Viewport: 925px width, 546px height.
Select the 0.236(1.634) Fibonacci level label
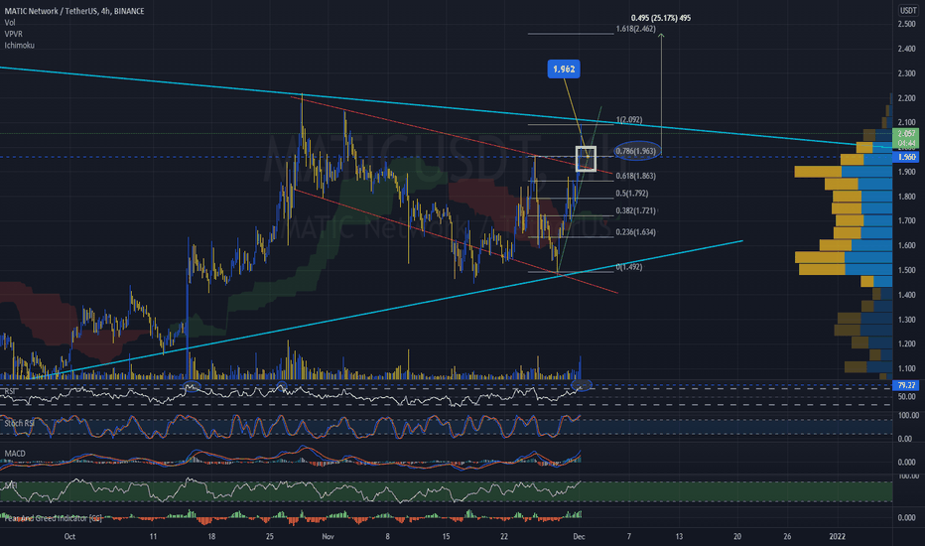point(635,232)
